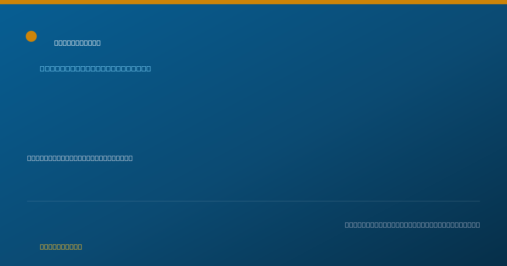The image size is (507, 266).
Task: Click the thin horizontal divider line
Action: (253, 201)
